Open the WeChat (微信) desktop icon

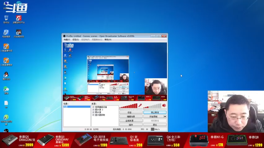(6, 90)
